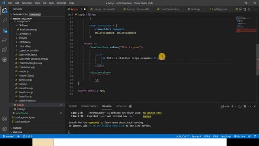Open the Accounts icon in activity bar

point(4,119)
